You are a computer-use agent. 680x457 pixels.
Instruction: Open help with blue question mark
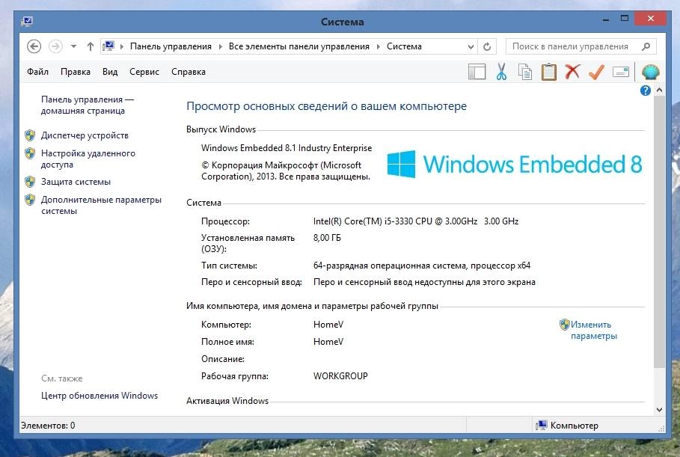click(646, 91)
